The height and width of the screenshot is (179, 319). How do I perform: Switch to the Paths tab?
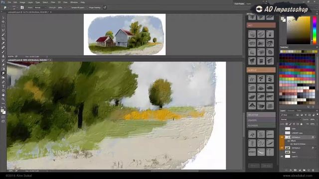click(x=299, y=110)
